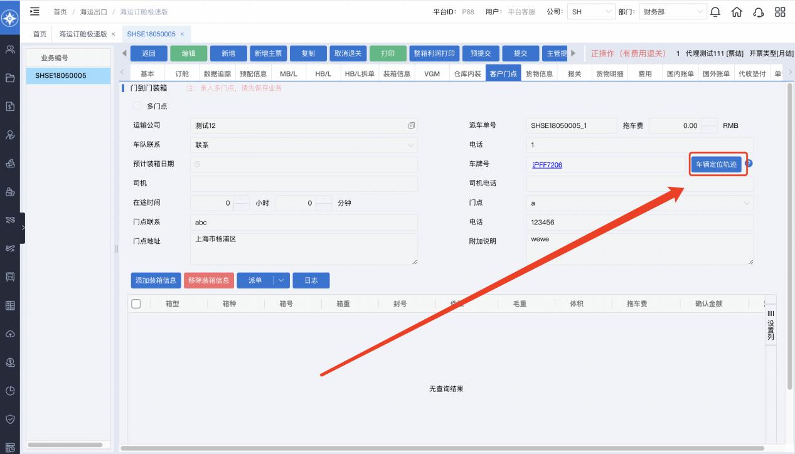
Task: Click the notification bell icon
Action: pyautogui.click(x=715, y=12)
